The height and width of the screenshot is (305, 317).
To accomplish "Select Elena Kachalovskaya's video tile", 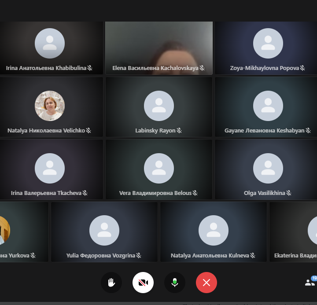I will [x=158, y=44].
